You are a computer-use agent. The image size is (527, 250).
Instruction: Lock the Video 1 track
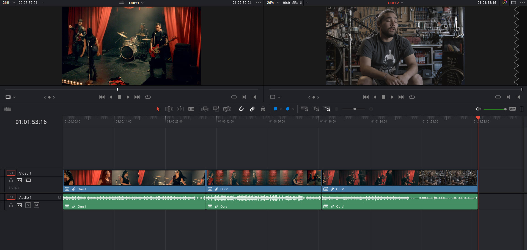(11, 180)
